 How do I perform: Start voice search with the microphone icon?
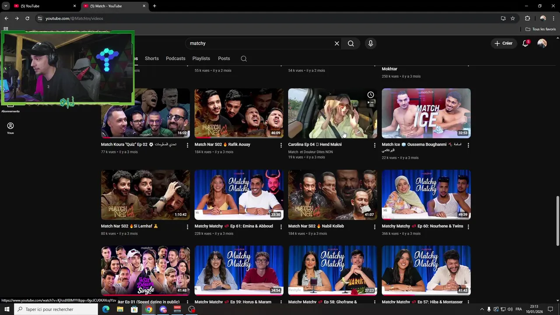point(371,43)
